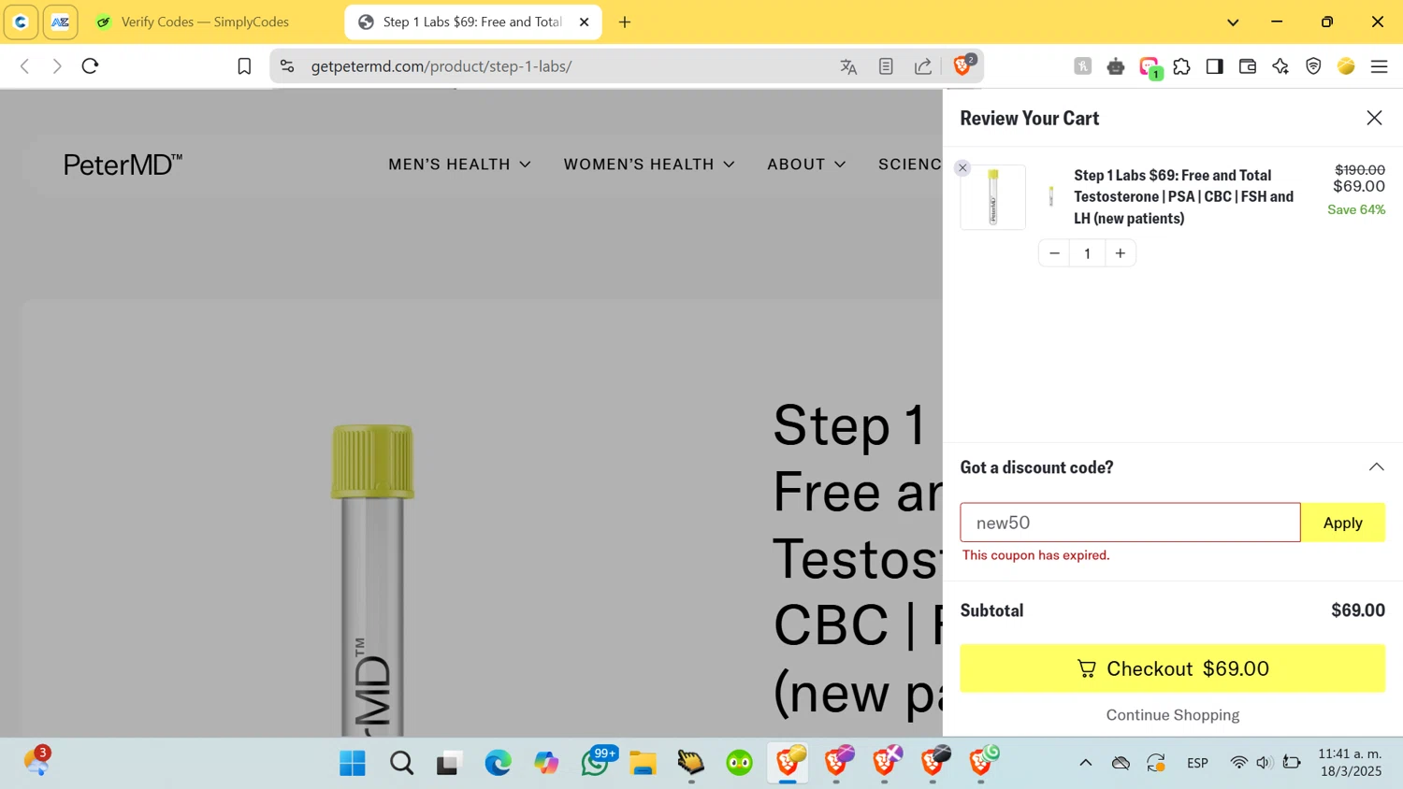Focus the discount code input field
This screenshot has height=789, width=1403.
[x=1130, y=523]
